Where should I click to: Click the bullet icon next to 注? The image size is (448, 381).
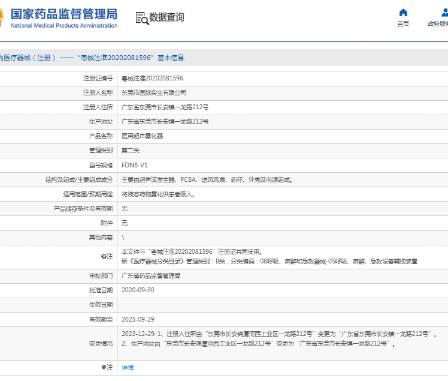coord(104,367)
